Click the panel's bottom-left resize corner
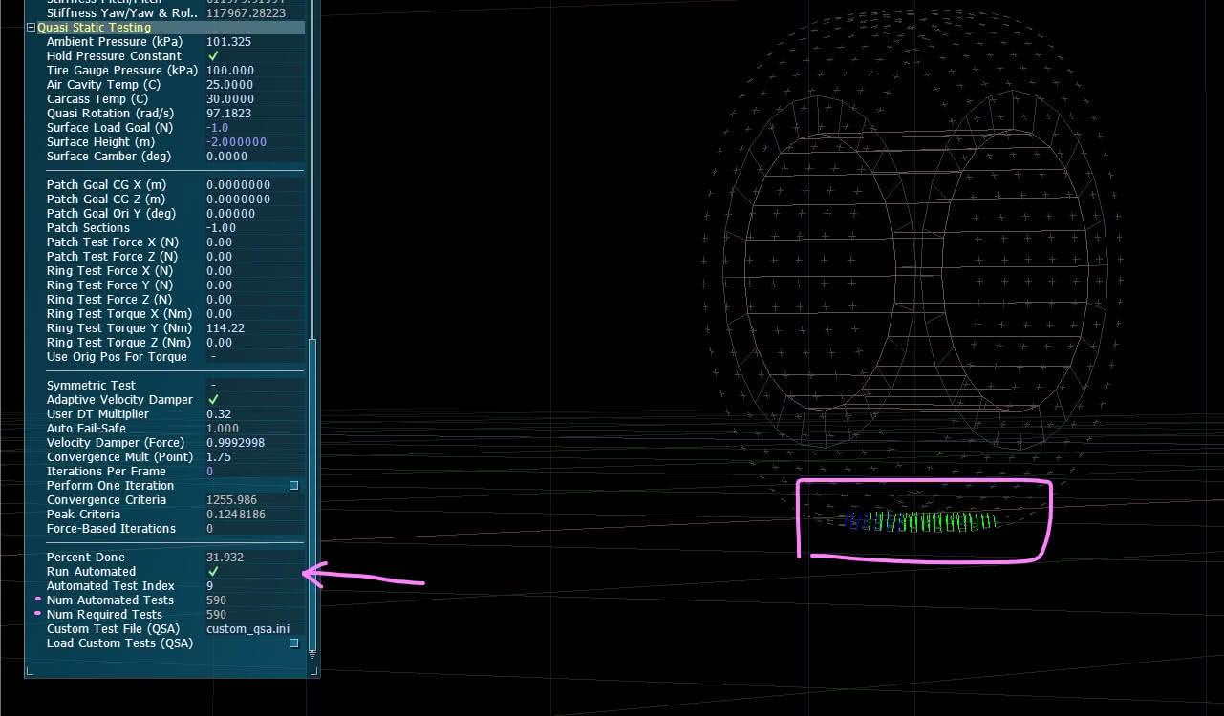1224x716 pixels. (30, 671)
